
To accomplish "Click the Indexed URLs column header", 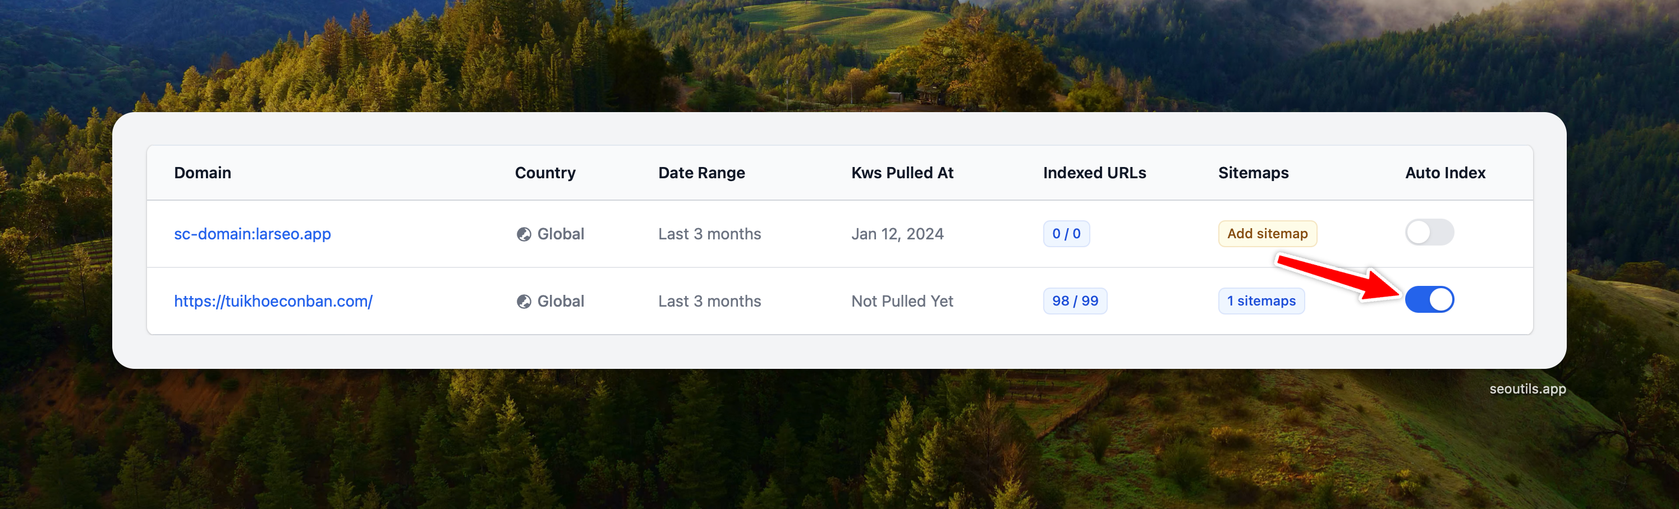I will click(1094, 173).
